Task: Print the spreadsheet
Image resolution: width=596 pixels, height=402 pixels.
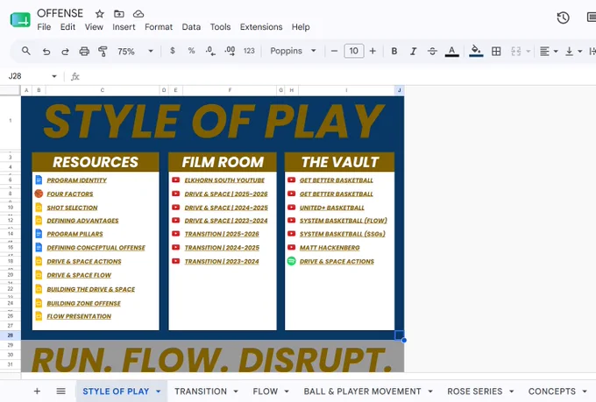Action: pos(84,51)
